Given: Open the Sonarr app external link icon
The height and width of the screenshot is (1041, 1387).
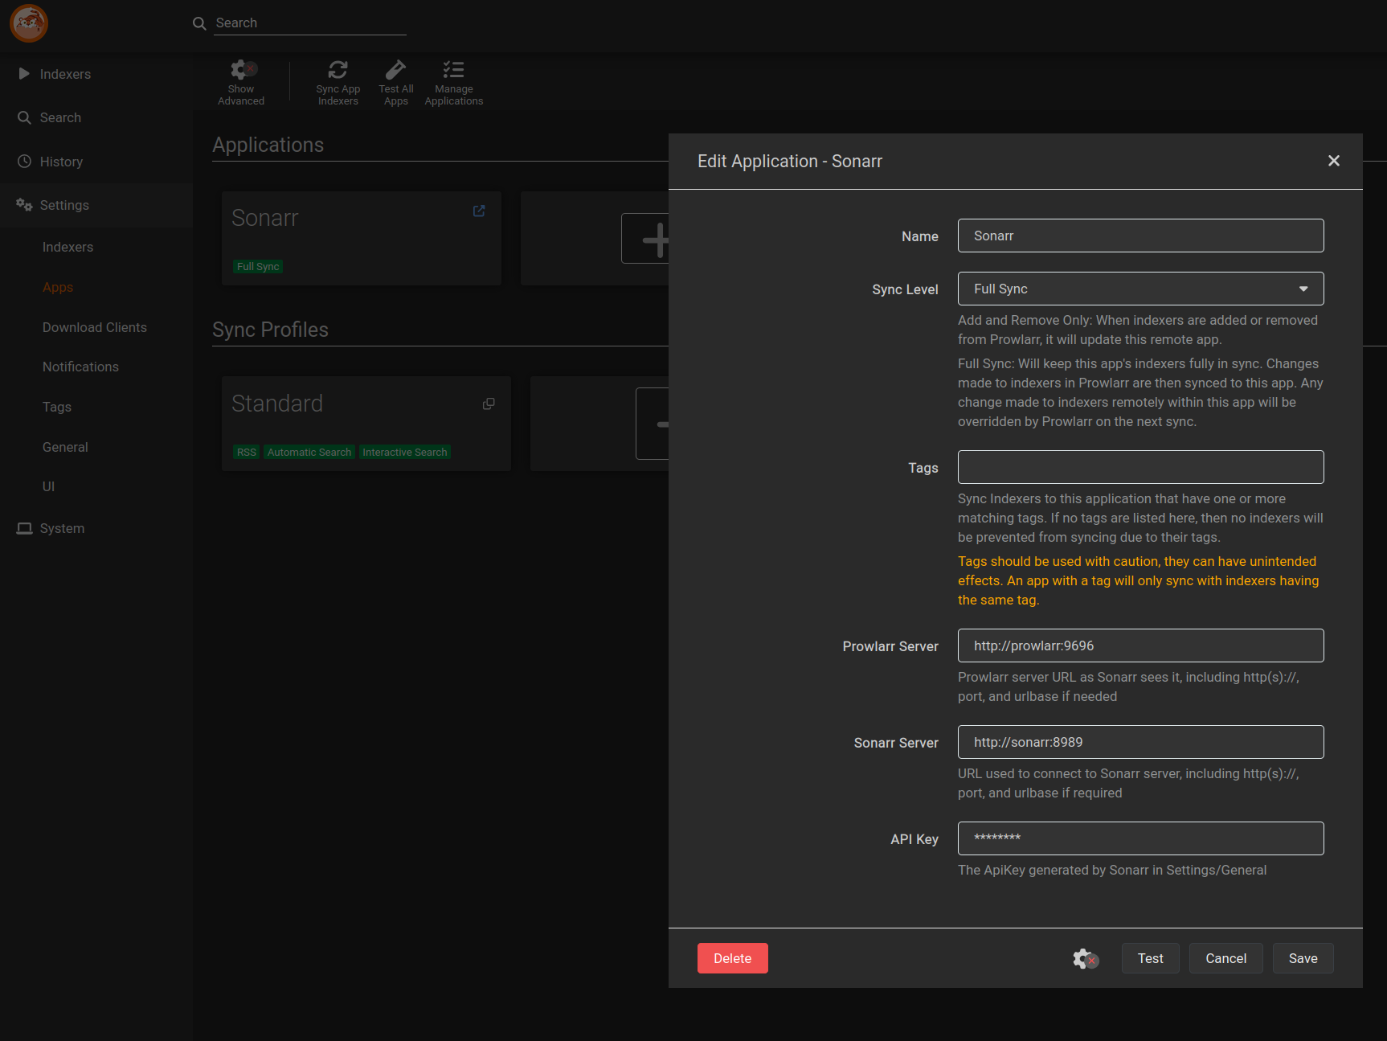Looking at the screenshot, I should (479, 211).
